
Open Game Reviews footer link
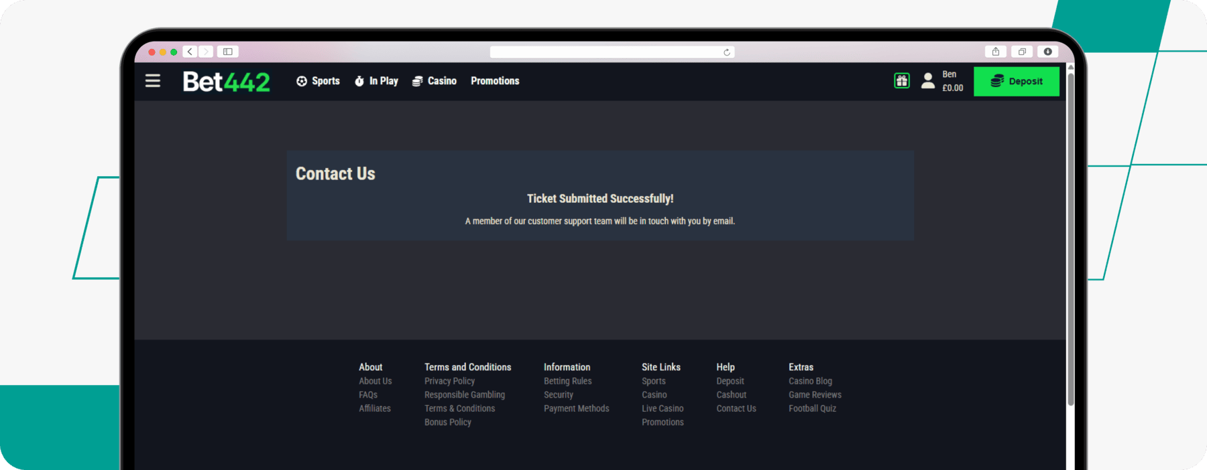tap(815, 395)
